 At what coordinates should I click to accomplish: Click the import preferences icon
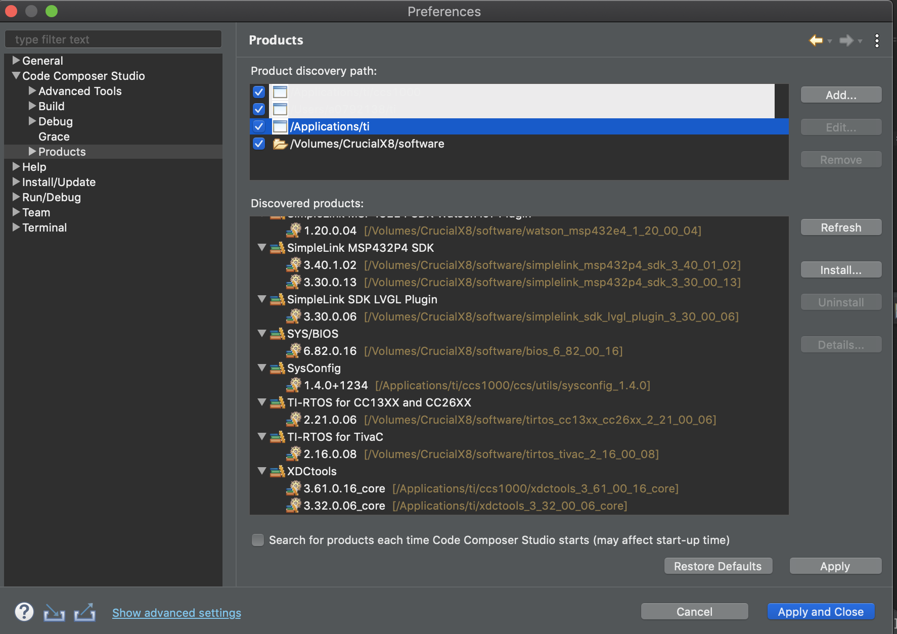coord(54,612)
